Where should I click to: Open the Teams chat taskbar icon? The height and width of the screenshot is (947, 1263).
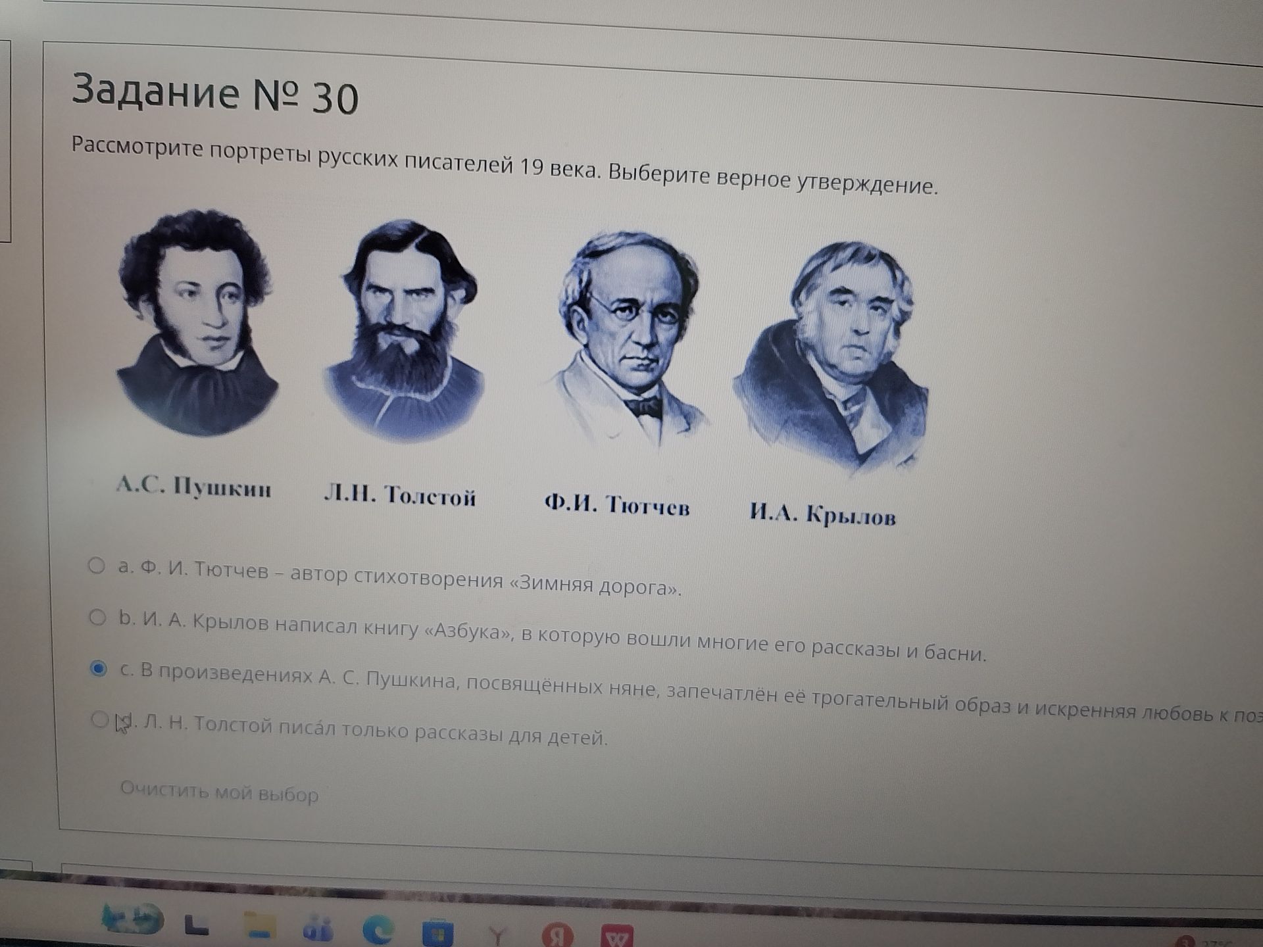click(318, 929)
